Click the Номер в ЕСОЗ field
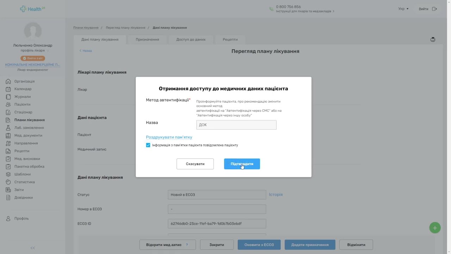 [x=217, y=209]
